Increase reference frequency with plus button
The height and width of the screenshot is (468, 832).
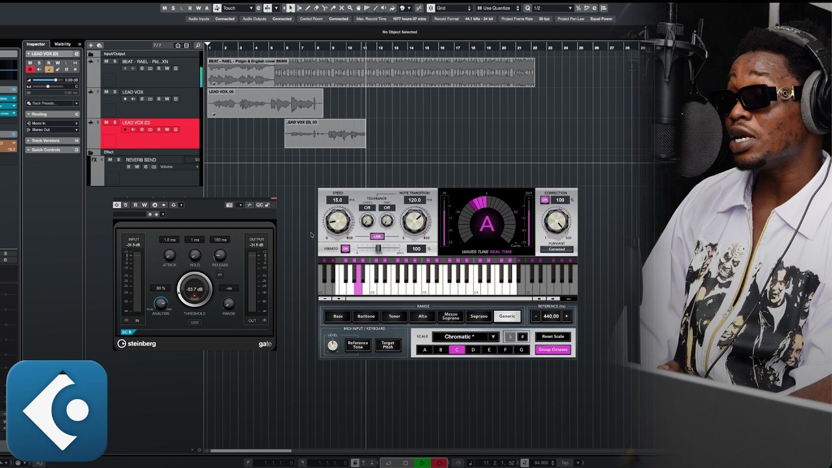coord(566,316)
